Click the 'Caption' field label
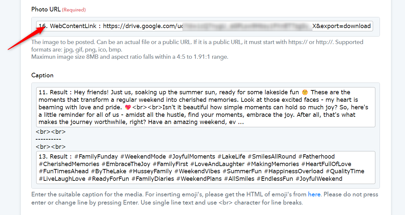The height and width of the screenshot is (215, 405). tap(42, 75)
